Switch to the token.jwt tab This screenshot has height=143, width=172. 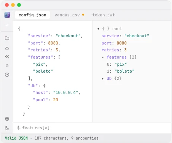click(104, 15)
